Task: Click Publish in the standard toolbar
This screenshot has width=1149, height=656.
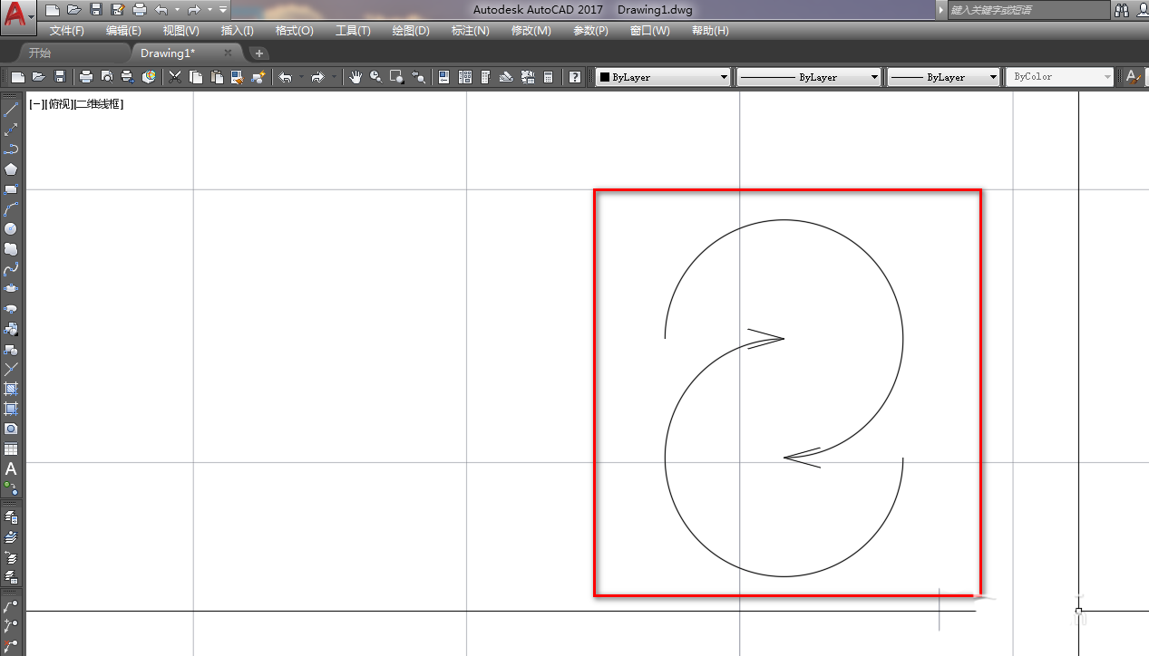Action: pos(127,77)
